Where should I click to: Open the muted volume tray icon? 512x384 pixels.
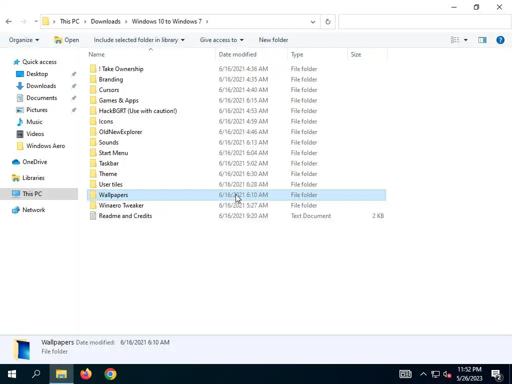(x=447, y=374)
